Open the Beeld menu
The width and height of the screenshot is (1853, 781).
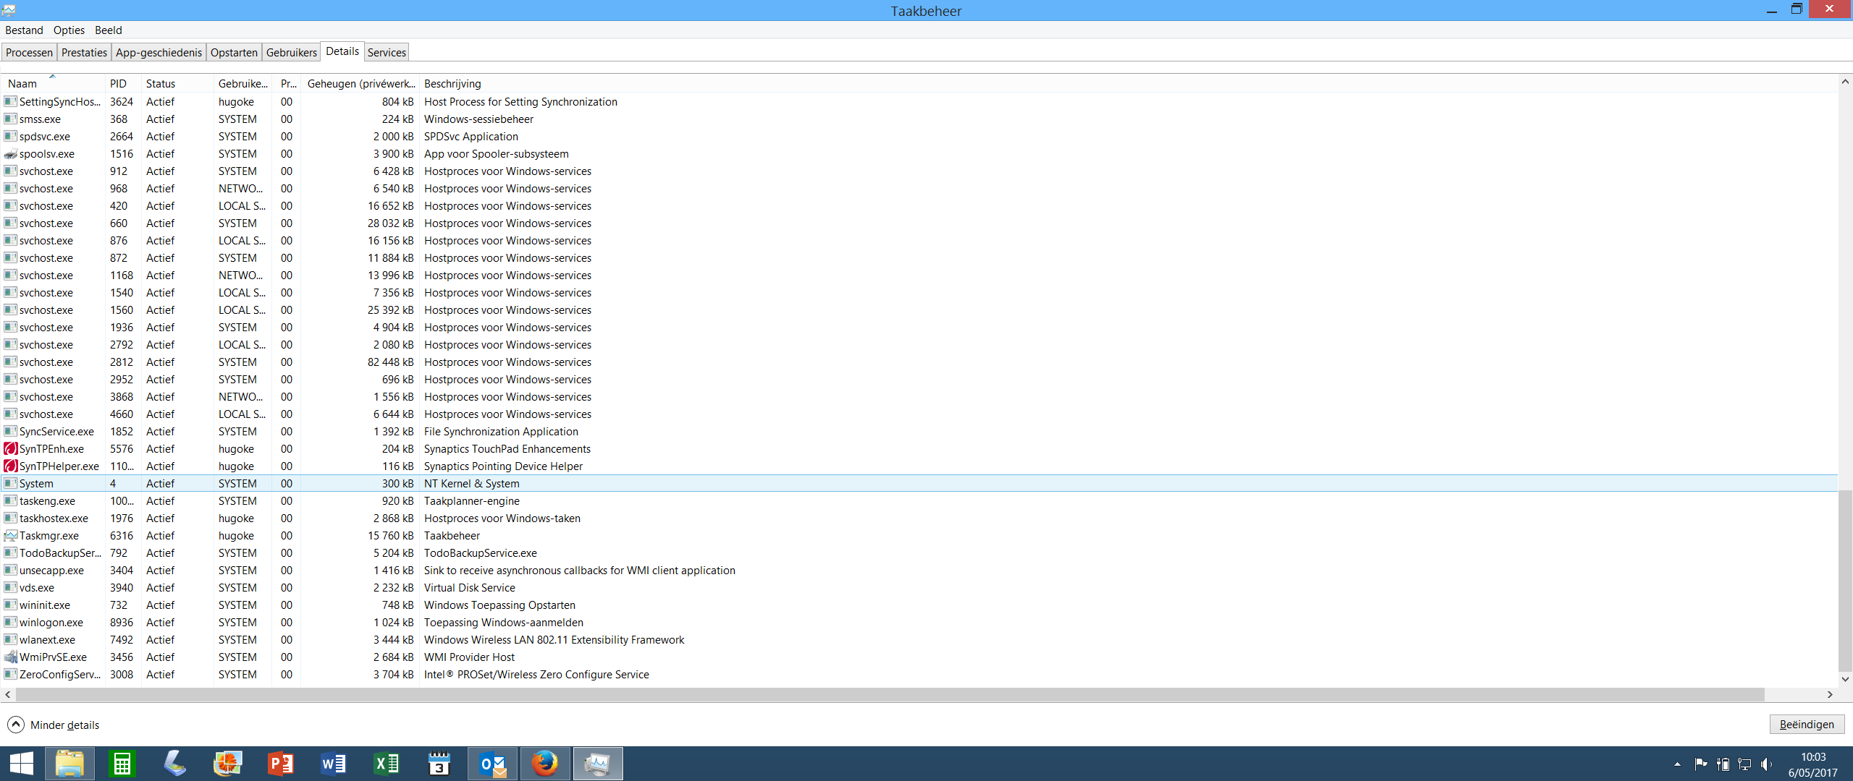pyautogui.click(x=109, y=30)
